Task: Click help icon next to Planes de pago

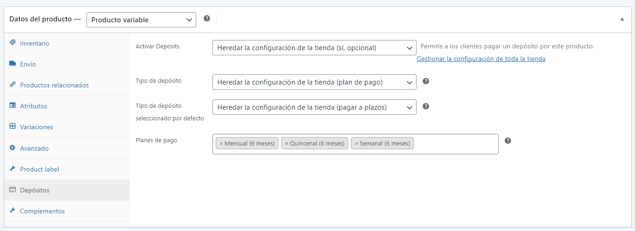Action: click(x=508, y=141)
